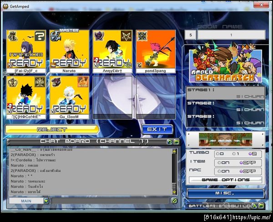
Task: Click the REJECT button
Action: (x=52, y=130)
